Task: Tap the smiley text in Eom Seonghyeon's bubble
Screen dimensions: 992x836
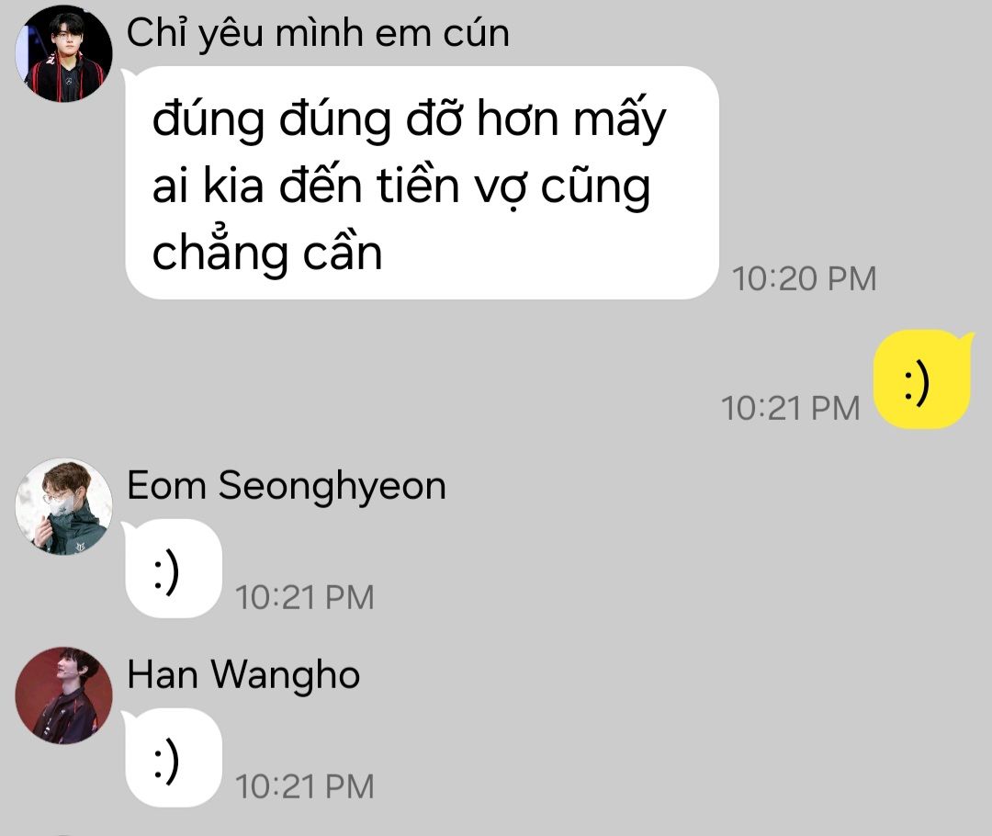Action: click(x=167, y=574)
